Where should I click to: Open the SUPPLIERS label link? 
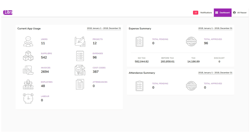point(46,54)
